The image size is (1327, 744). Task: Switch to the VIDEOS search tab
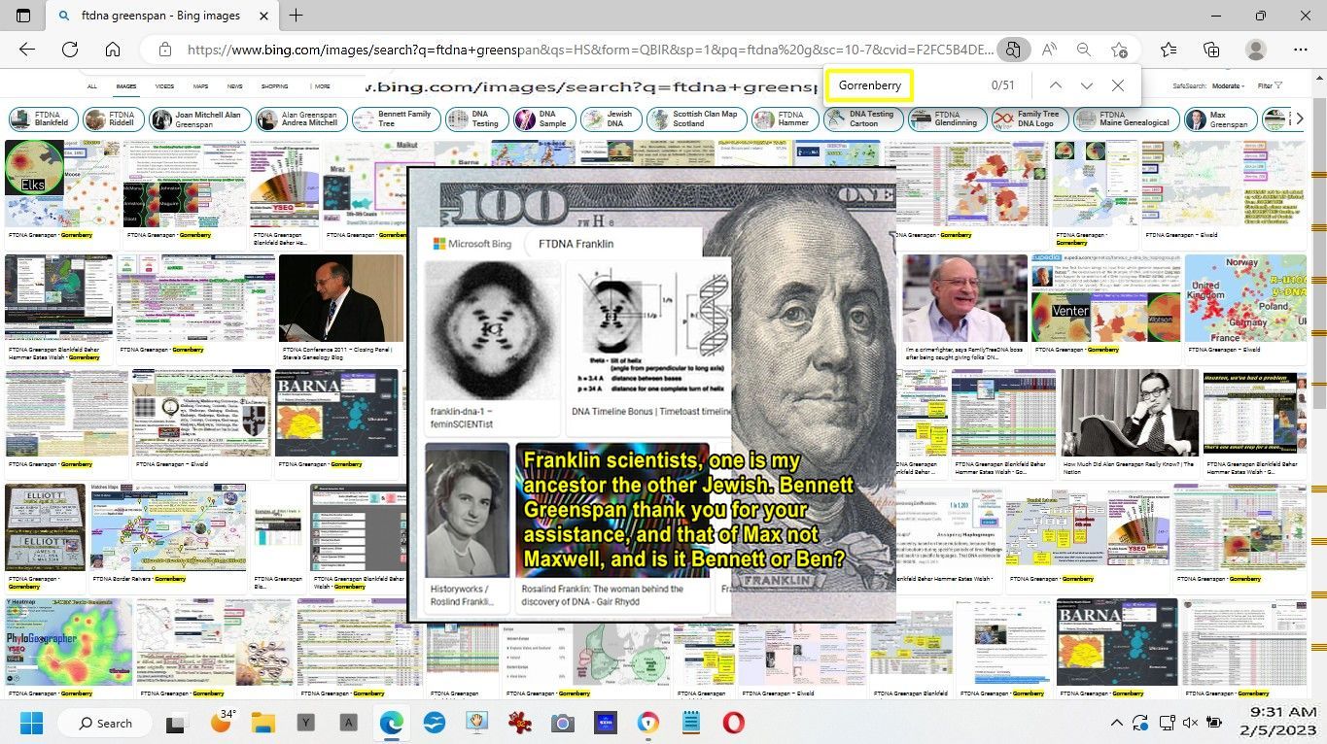click(x=164, y=86)
